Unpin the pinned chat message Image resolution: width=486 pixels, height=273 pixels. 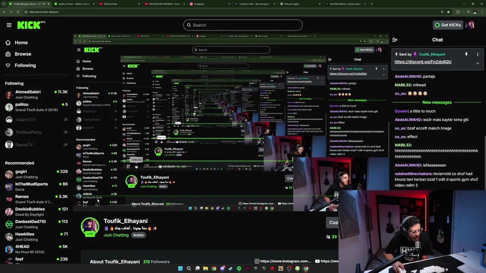click(x=466, y=54)
